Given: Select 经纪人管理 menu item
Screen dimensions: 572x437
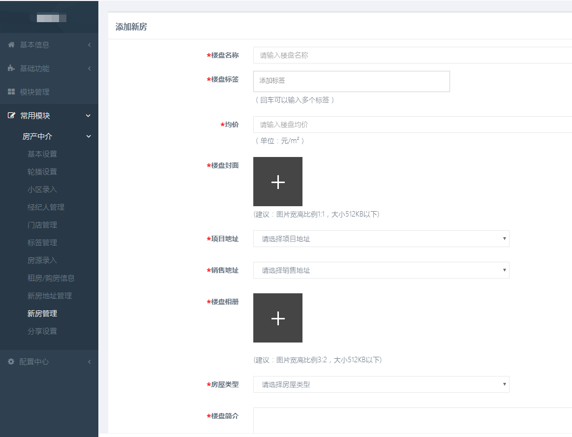Looking at the screenshot, I should click(46, 207).
